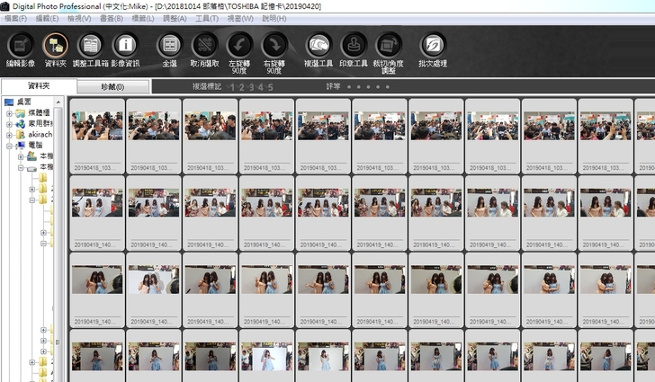655x382 pixels.
Task: Expand the first 本機 drive with Windows logo
Action: coord(21,156)
